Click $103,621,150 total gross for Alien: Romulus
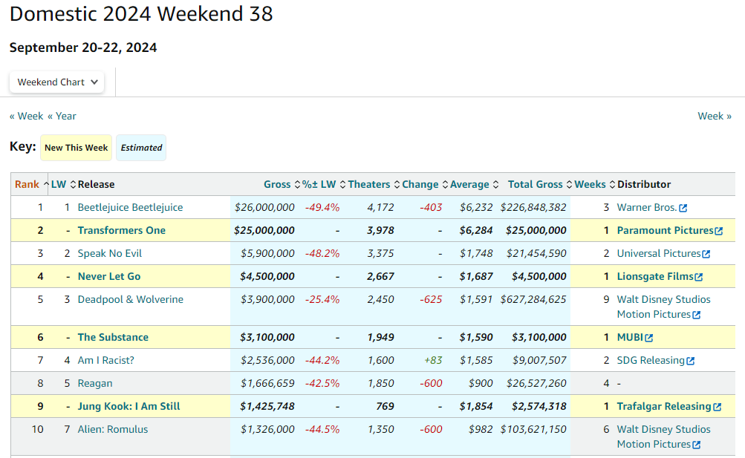745x458 pixels. (x=533, y=429)
